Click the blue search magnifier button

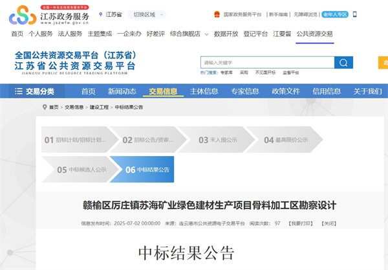click(x=343, y=63)
